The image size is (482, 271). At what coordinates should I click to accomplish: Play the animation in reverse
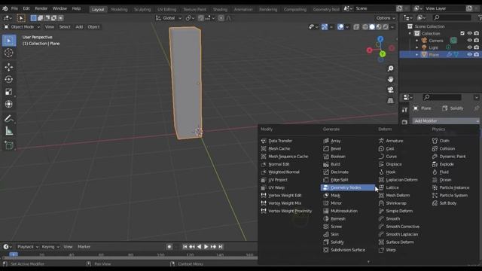(199, 246)
